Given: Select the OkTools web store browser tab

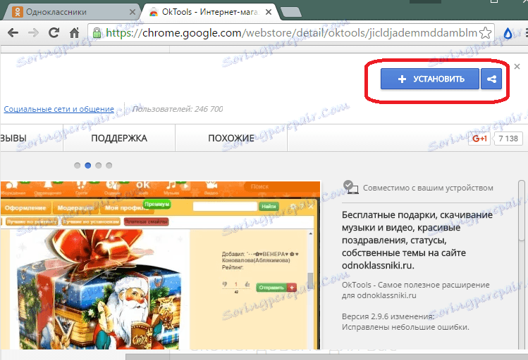Looking at the screenshot, I should point(210,12).
